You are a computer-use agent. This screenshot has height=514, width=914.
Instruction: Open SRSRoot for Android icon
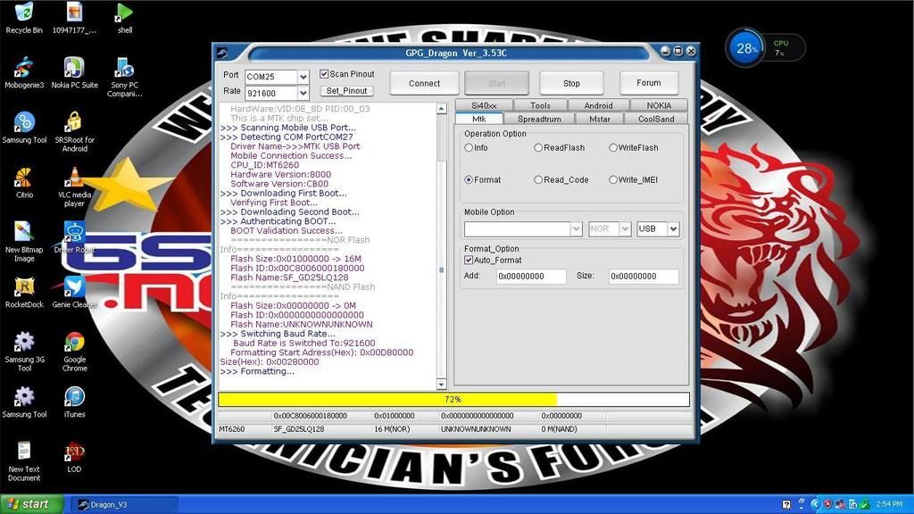(x=74, y=122)
